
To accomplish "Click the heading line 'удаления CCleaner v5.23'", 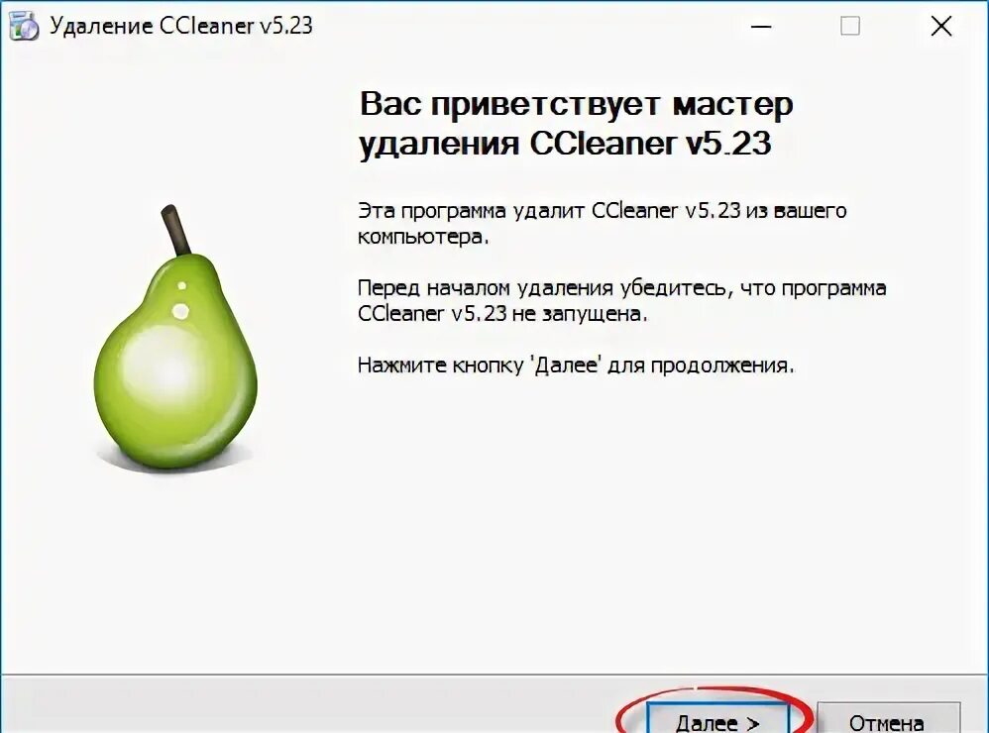I will [x=565, y=143].
